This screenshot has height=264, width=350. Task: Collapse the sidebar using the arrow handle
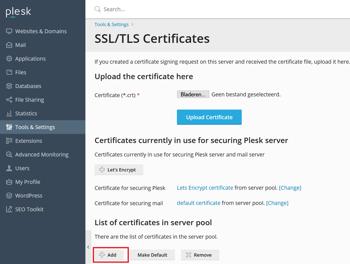[88, 247]
